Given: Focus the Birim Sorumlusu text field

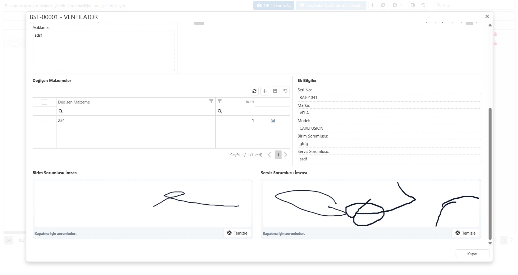Looking at the screenshot, I should tap(389, 144).
